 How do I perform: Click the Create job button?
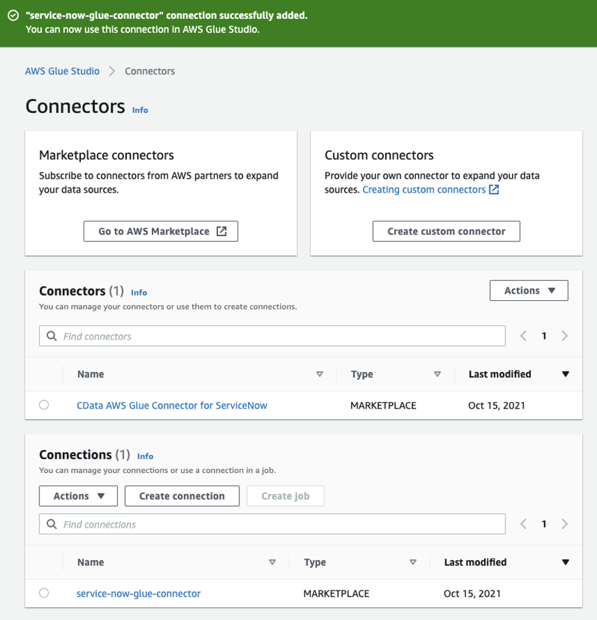point(285,496)
